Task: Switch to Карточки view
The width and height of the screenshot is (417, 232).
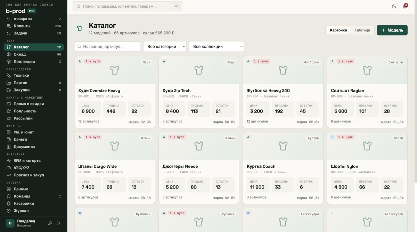Action: [x=338, y=30]
